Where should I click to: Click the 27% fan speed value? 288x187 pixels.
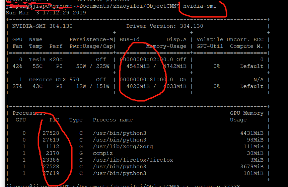tap(17, 86)
